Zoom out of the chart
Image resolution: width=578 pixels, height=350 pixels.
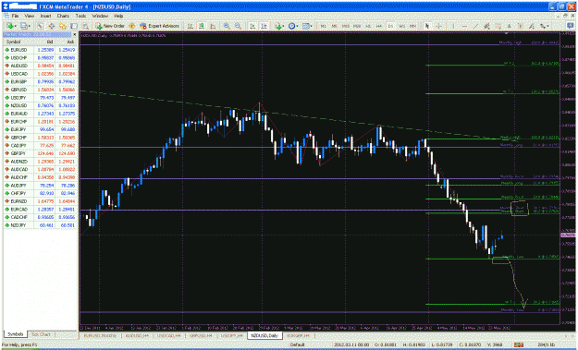tap(238, 26)
